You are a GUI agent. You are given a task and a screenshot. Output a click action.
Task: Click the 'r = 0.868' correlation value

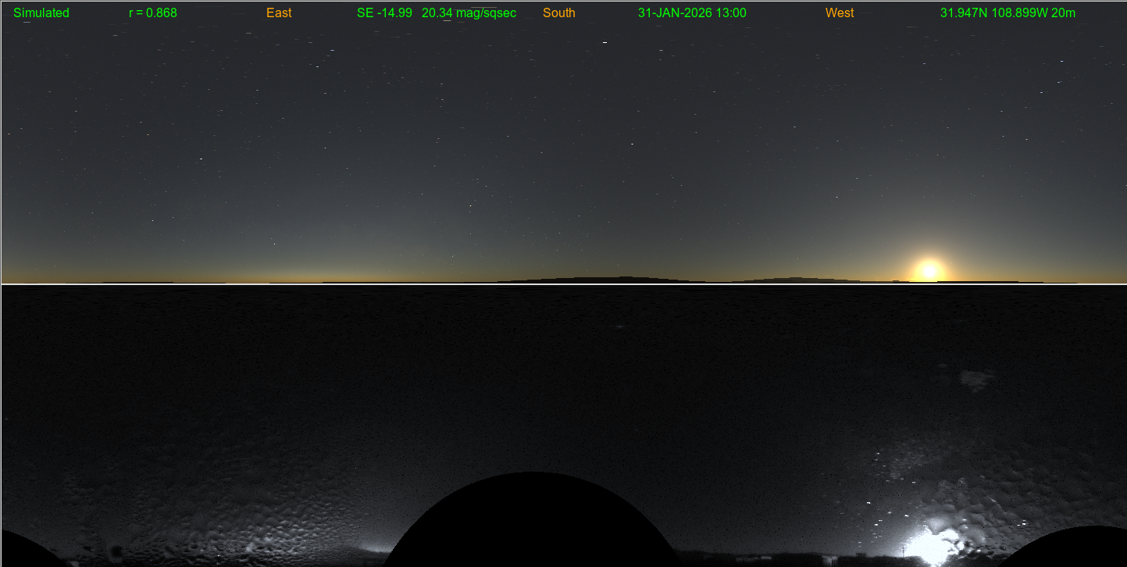click(x=153, y=13)
